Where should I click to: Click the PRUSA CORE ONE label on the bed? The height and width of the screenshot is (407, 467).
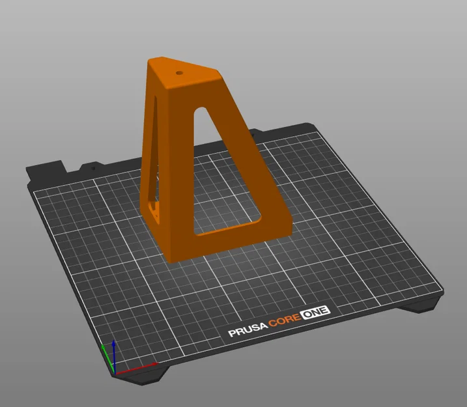[x=279, y=321]
